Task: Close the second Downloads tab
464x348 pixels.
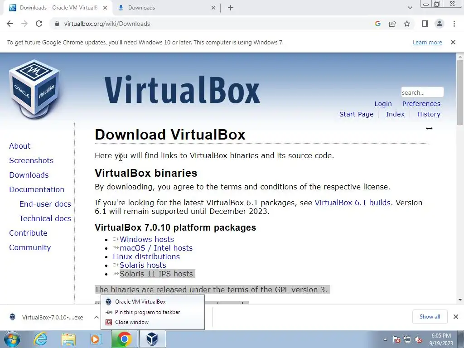Action: pos(213,8)
